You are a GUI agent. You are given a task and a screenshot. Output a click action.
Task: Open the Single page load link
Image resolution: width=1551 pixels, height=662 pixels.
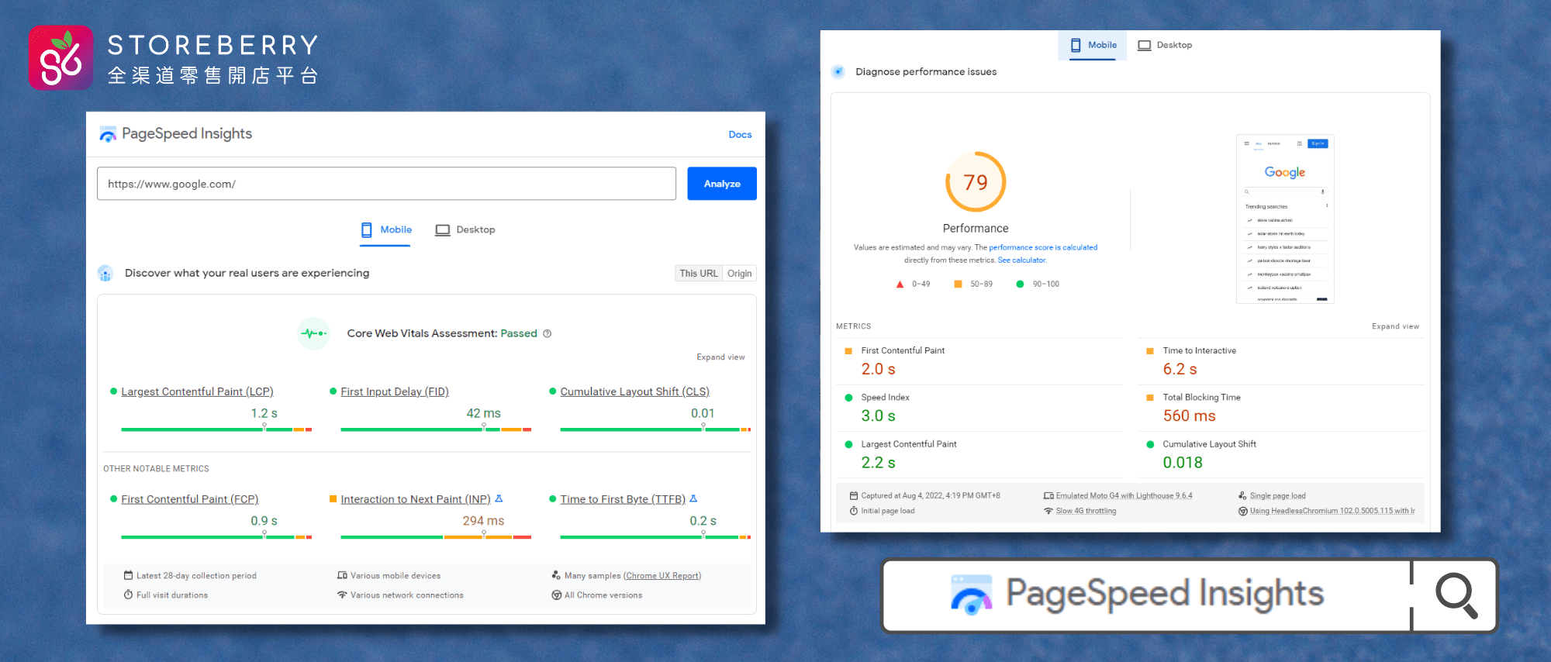click(x=1277, y=496)
